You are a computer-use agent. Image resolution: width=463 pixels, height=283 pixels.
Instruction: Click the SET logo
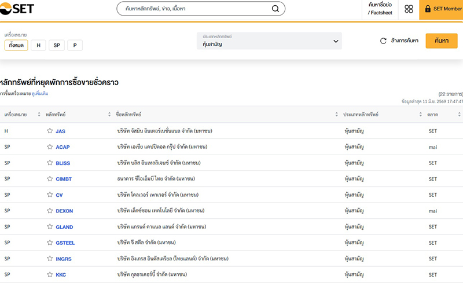[x=17, y=9]
